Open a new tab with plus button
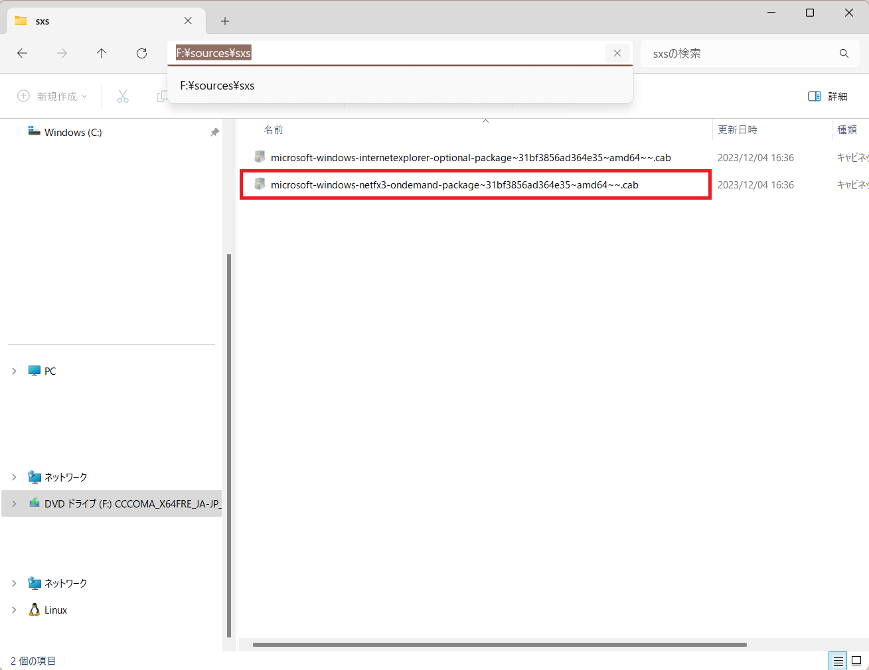The image size is (869, 670). click(225, 21)
